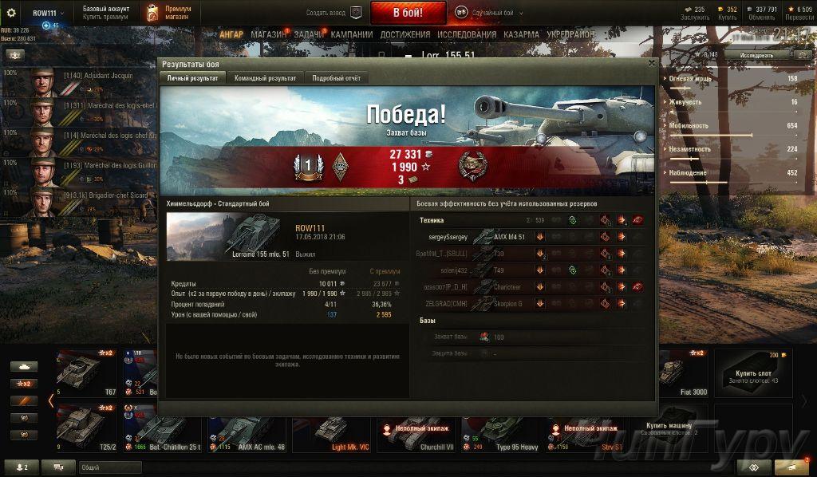
Task: Switch to the Team result tab
Action: coord(265,78)
